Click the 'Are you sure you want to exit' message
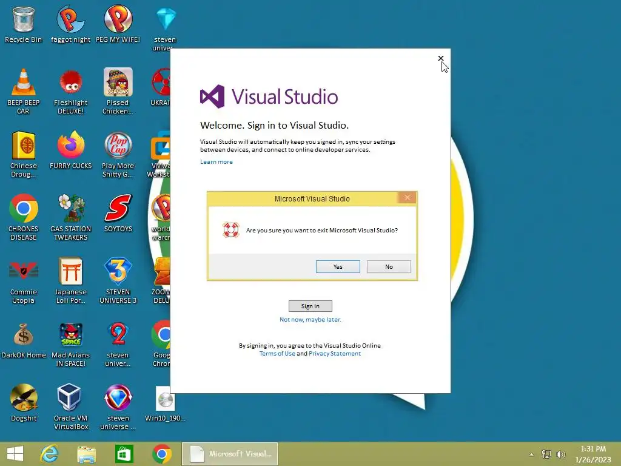Screen dimensions: 621x466 [321, 230]
